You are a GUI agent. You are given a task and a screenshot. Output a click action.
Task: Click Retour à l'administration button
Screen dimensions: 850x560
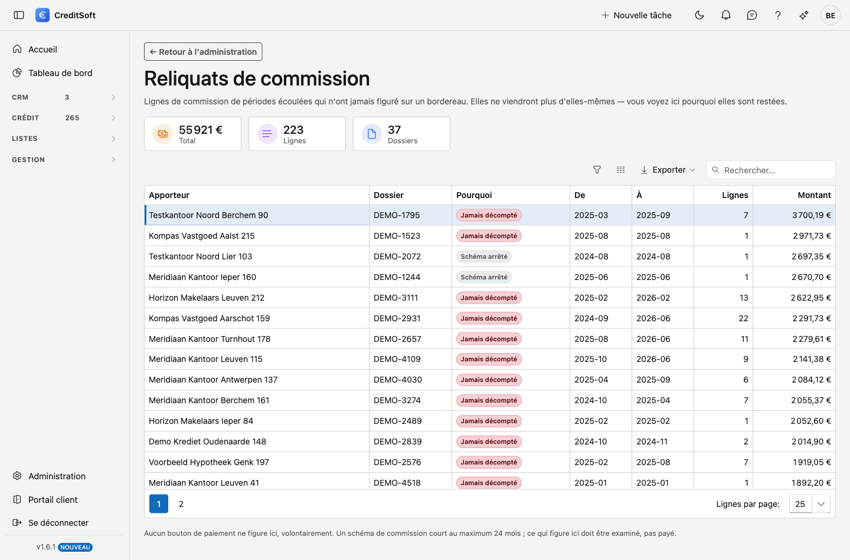203,52
